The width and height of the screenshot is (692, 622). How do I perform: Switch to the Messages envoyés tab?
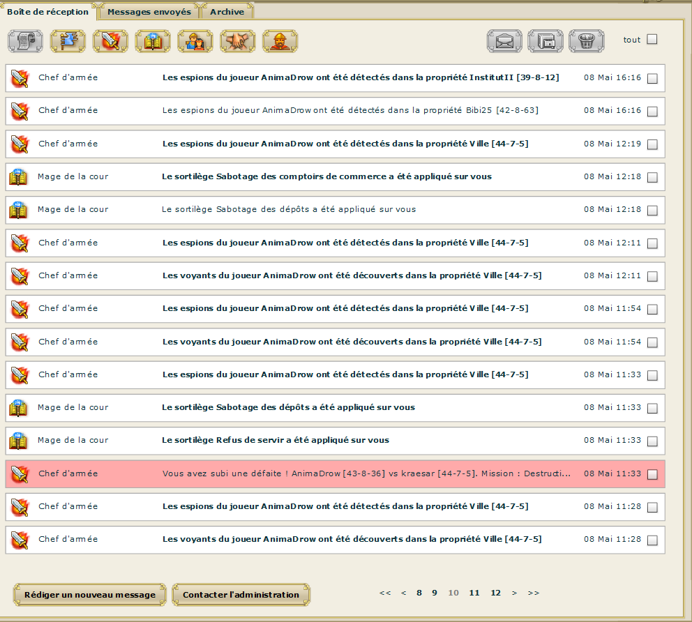tap(149, 12)
